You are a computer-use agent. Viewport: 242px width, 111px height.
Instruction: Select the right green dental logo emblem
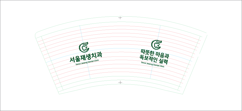point(156,44)
